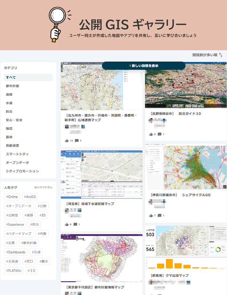The width and height of the screenshot is (227, 295).
Task: Open comments on the 防災ガイド３Ｄ post
Action: click(159, 134)
